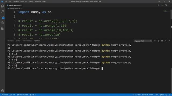Image resolution: width=172 pixels, height=96 pixels.
Task: Click the Open Changes compare icon
Action: (x=159, y=5)
